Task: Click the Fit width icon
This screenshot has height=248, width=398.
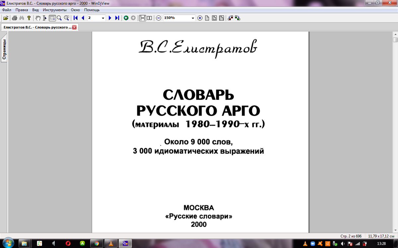Action: [222, 18]
